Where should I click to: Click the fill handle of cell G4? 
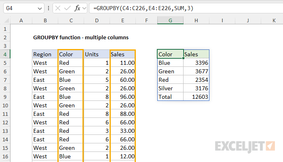click(x=184, y=58)
